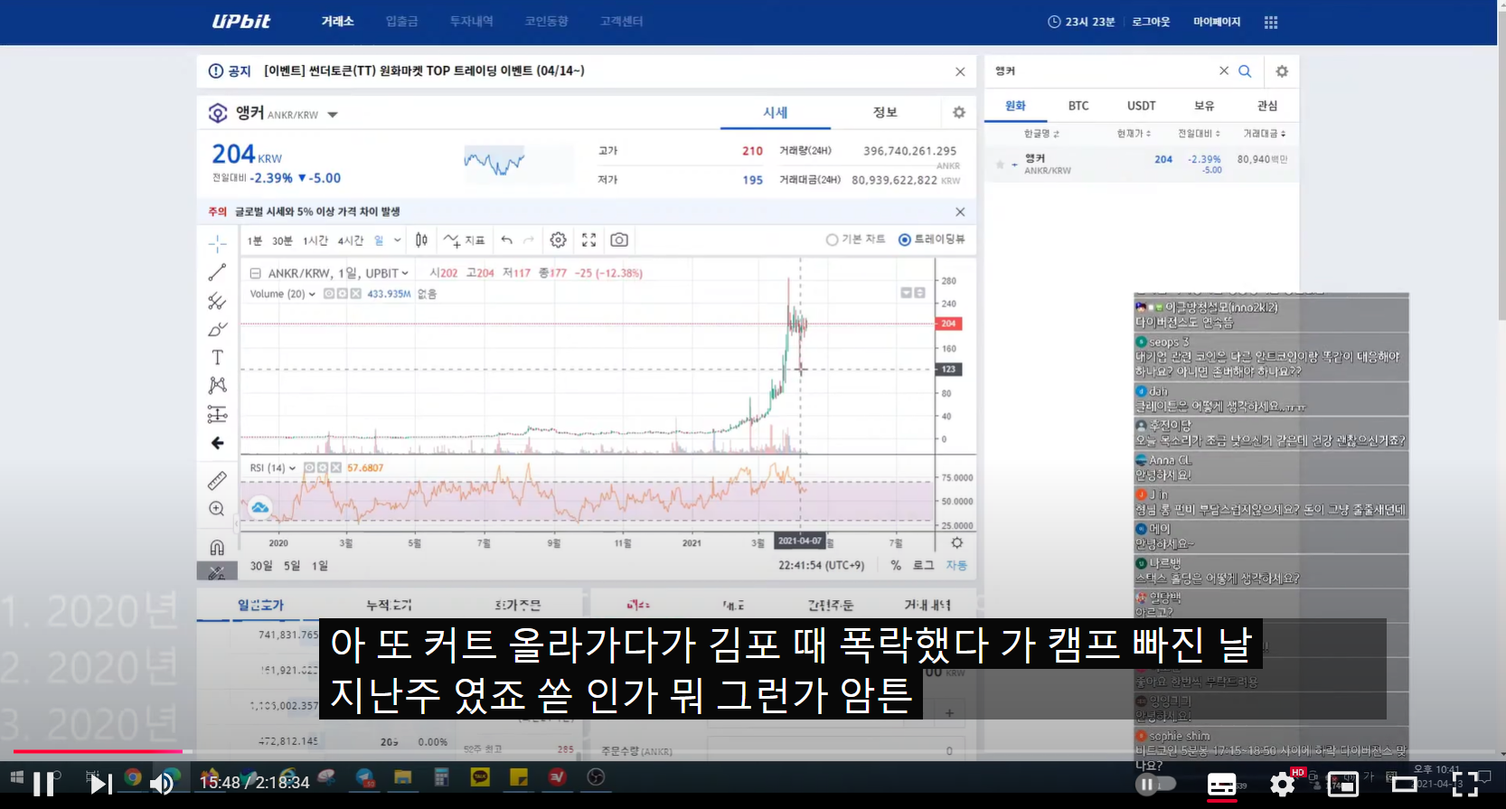
Task: Sort coin list by 한글명
Action: tap(1041, 134)
